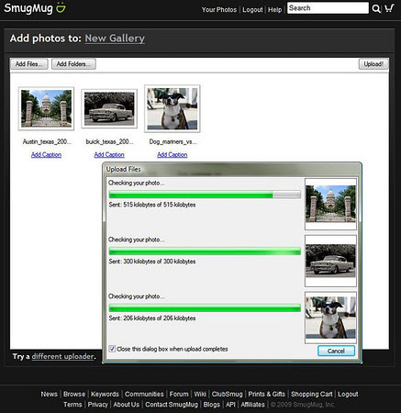Click the Add Files button
Viewport: 401px width, 413px height.
29,64
